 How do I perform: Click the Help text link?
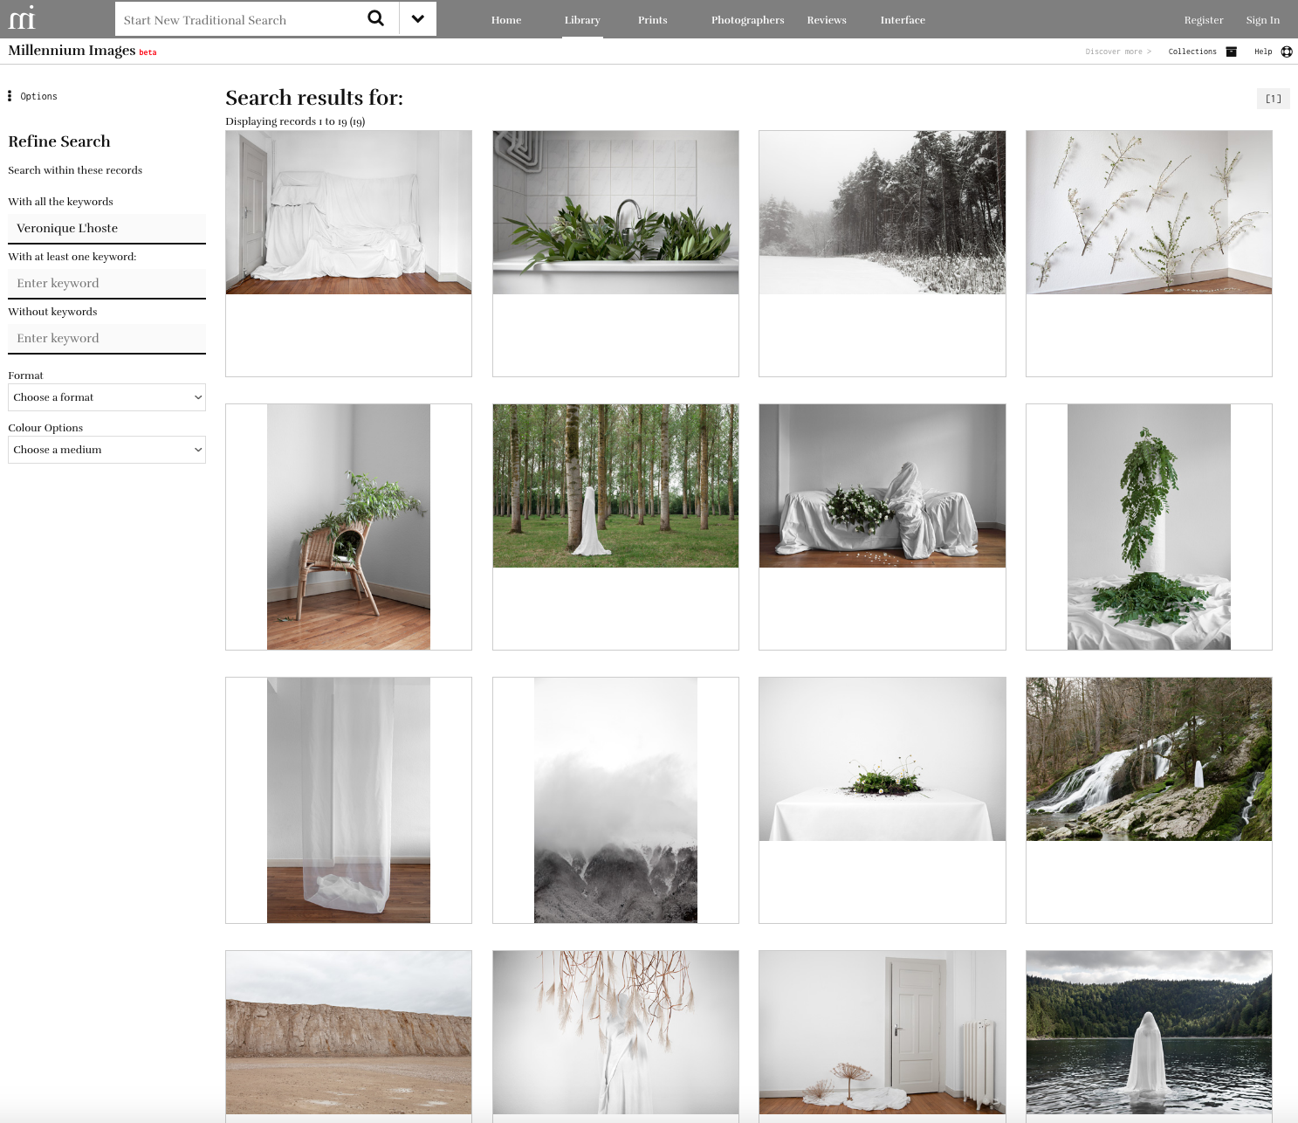[1263, 52]
